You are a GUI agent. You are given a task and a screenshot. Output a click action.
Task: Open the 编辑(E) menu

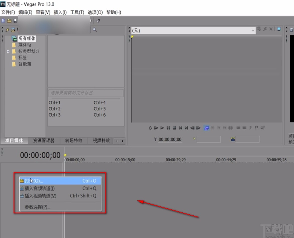click(25, 12)
